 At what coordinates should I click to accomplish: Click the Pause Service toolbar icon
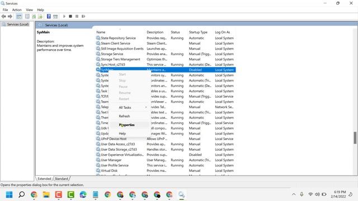click(77, 16)
